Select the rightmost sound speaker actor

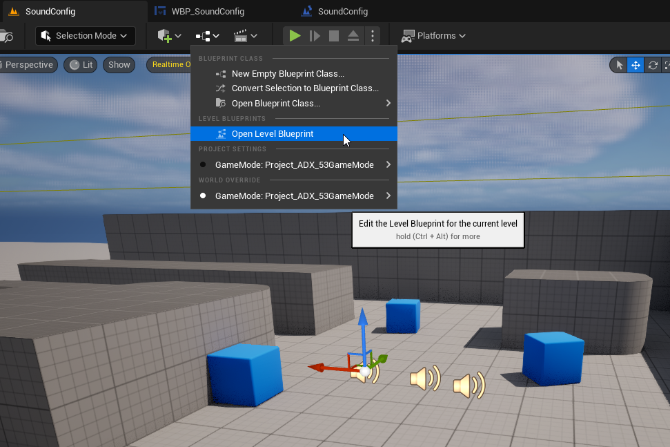(x=469, y=385)
